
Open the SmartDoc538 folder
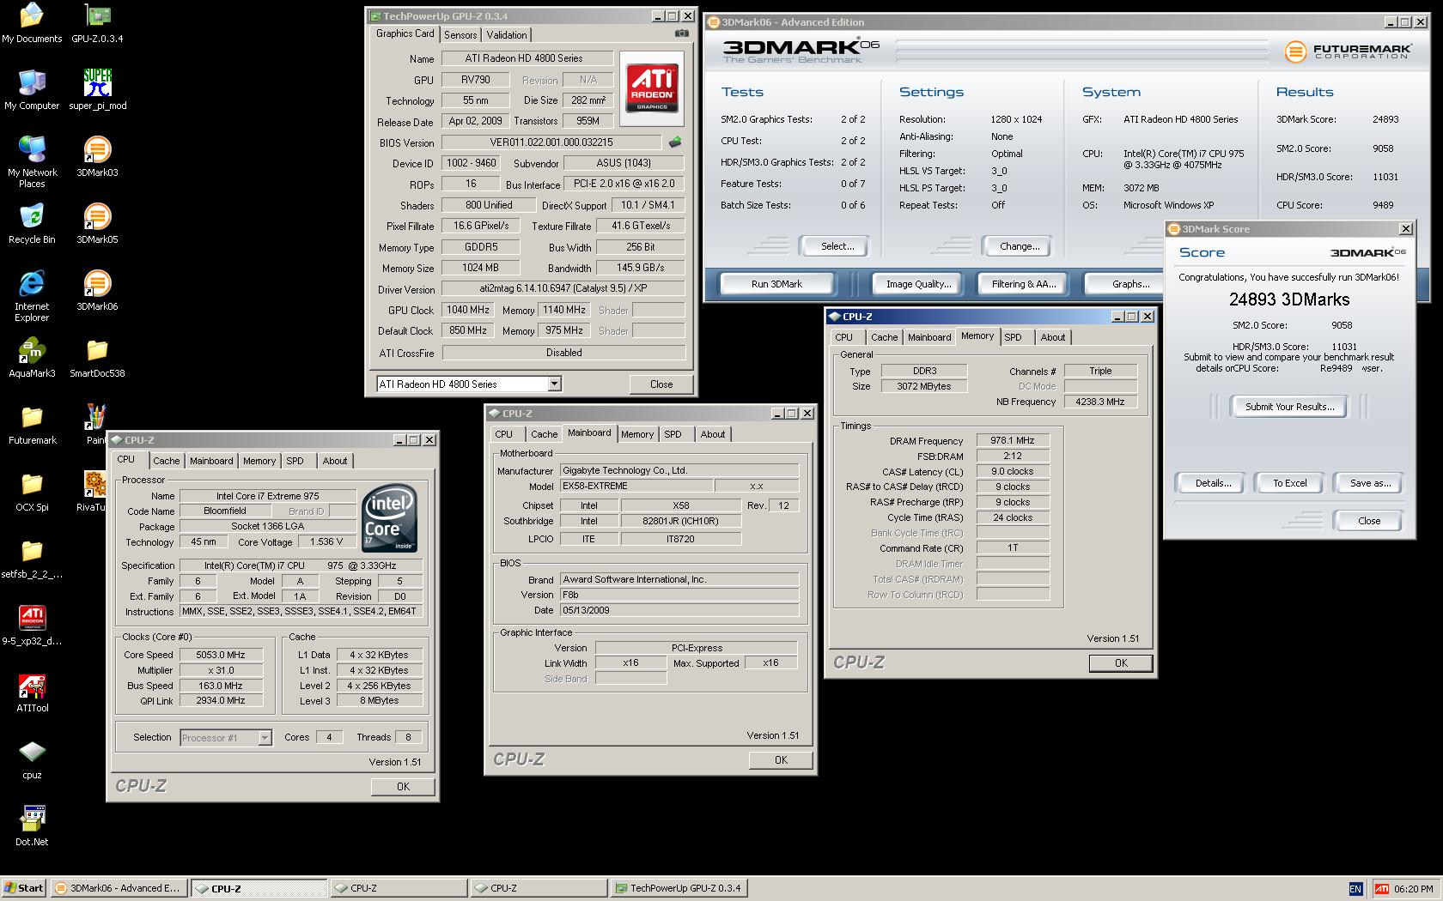click(x=97, y=358)
